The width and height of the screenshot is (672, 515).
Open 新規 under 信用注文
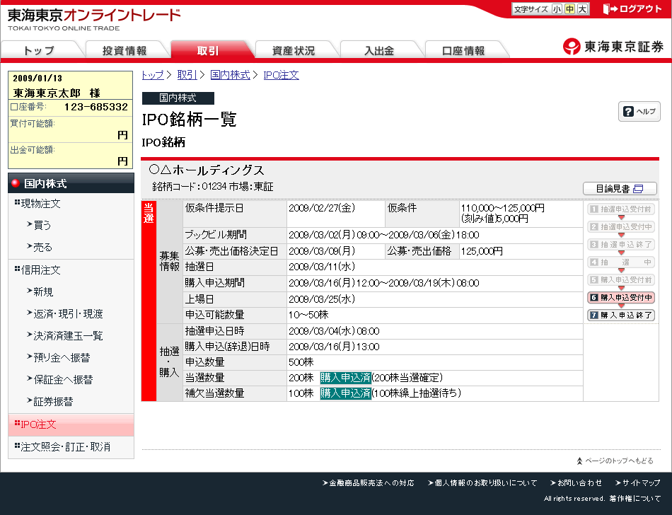tap(43, 291)
